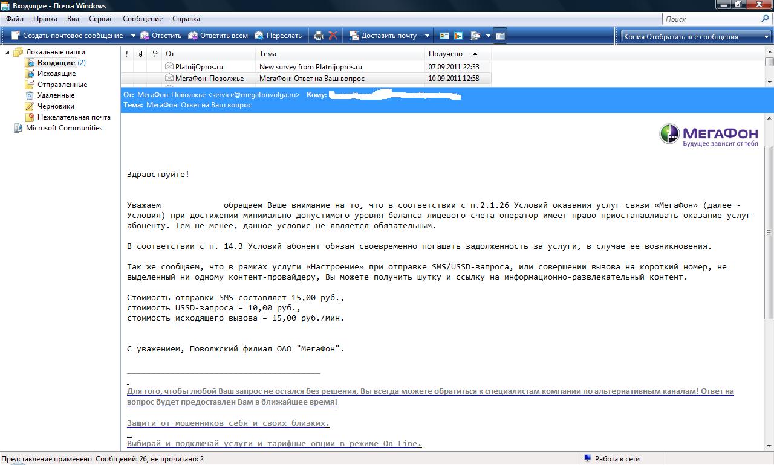Open link about alternative channels for requests
The image size is (774, 465).
(431, 396)
